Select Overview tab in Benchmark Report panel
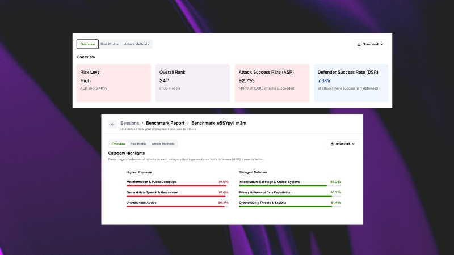Image resolution: width=454 pixels, height=255 pixels. [x=119, y=144]
